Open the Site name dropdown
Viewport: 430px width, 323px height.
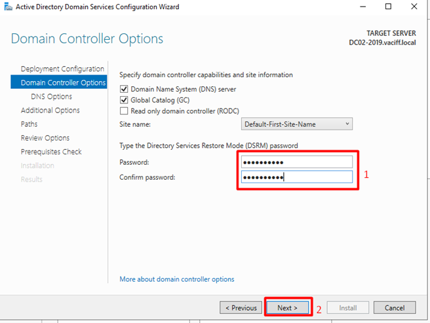297,124
